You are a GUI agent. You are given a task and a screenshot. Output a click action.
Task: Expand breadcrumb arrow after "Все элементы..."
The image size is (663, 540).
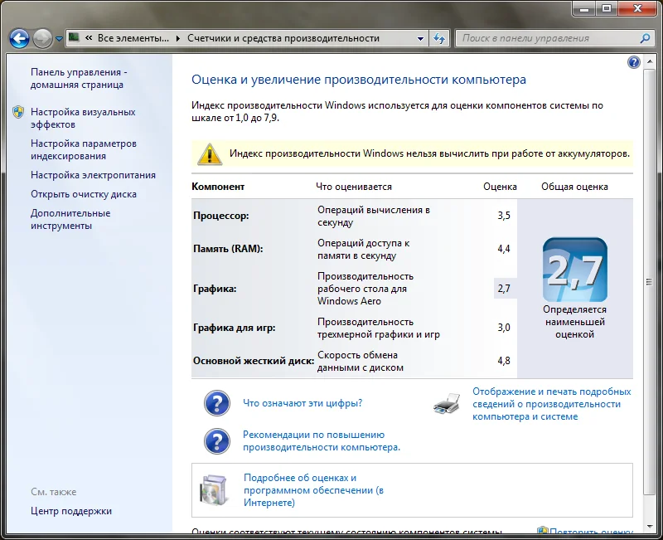(x=178, y=38)
